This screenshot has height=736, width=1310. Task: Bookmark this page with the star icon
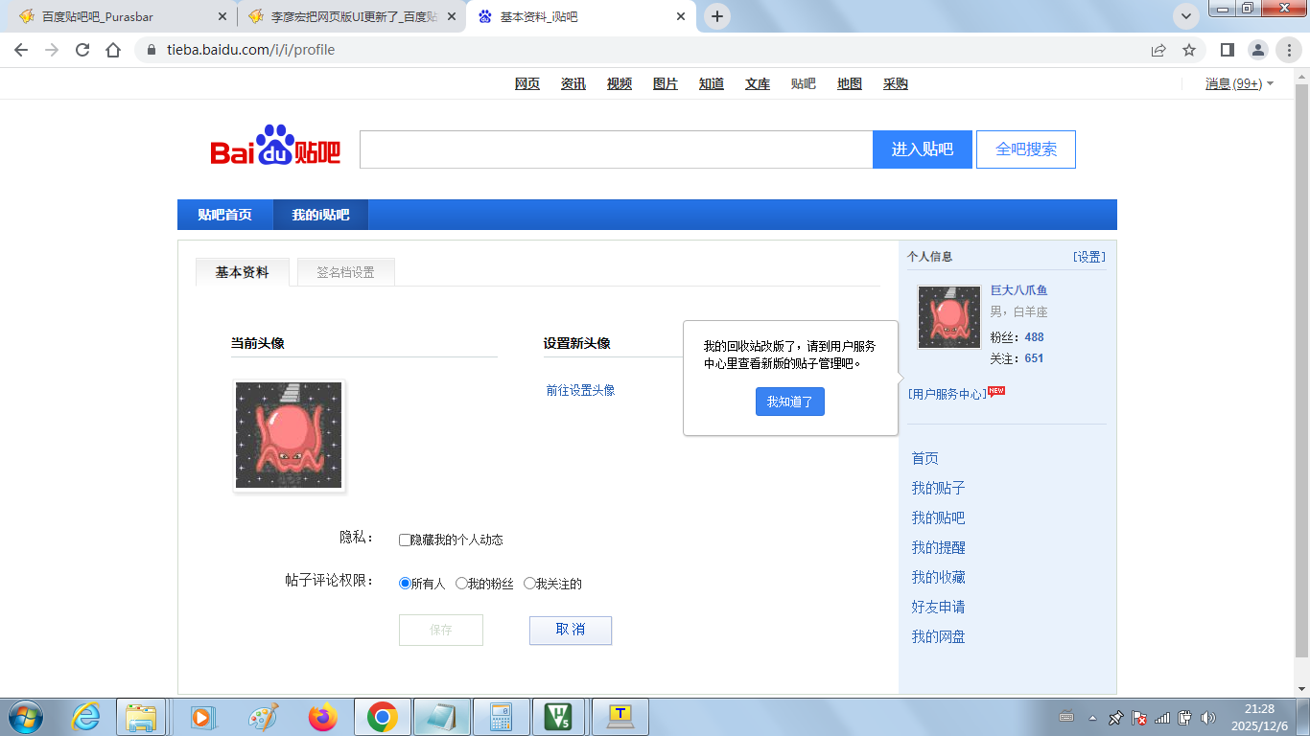click(x=1189, y=50)
